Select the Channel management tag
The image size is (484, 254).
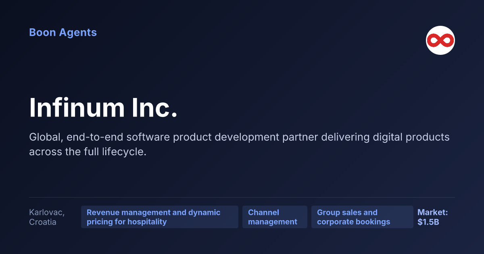[x=275, y=217]
